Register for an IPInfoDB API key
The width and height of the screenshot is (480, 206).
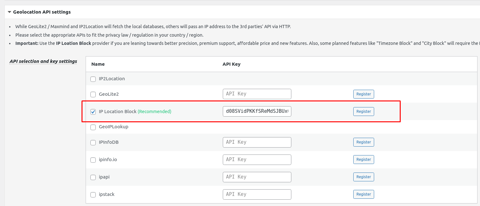363,142
